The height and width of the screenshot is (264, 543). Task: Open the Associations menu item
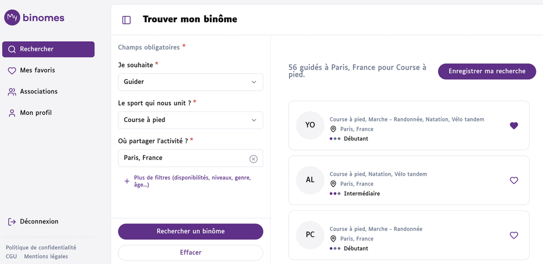click(38, 92)
